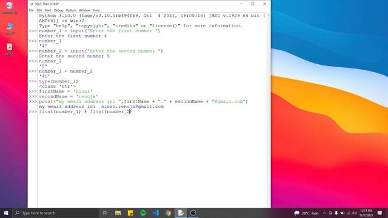Select the This PC desktop icon

10,28
